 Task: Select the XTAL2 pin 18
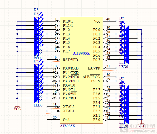coord(53,107)
